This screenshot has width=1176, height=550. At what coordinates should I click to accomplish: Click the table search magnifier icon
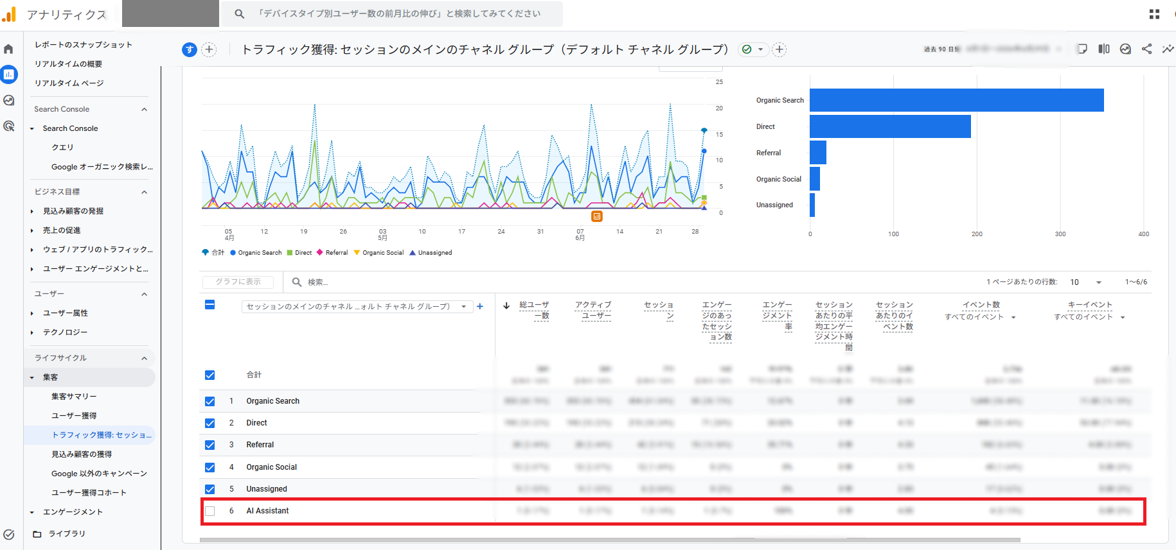[297, 282]
